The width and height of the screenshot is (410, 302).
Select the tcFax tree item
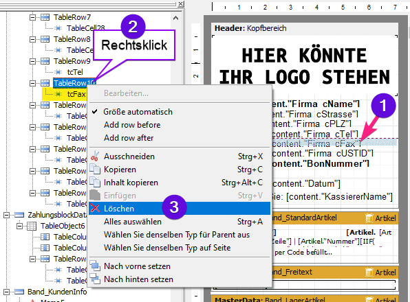click(x=76, y=94)
